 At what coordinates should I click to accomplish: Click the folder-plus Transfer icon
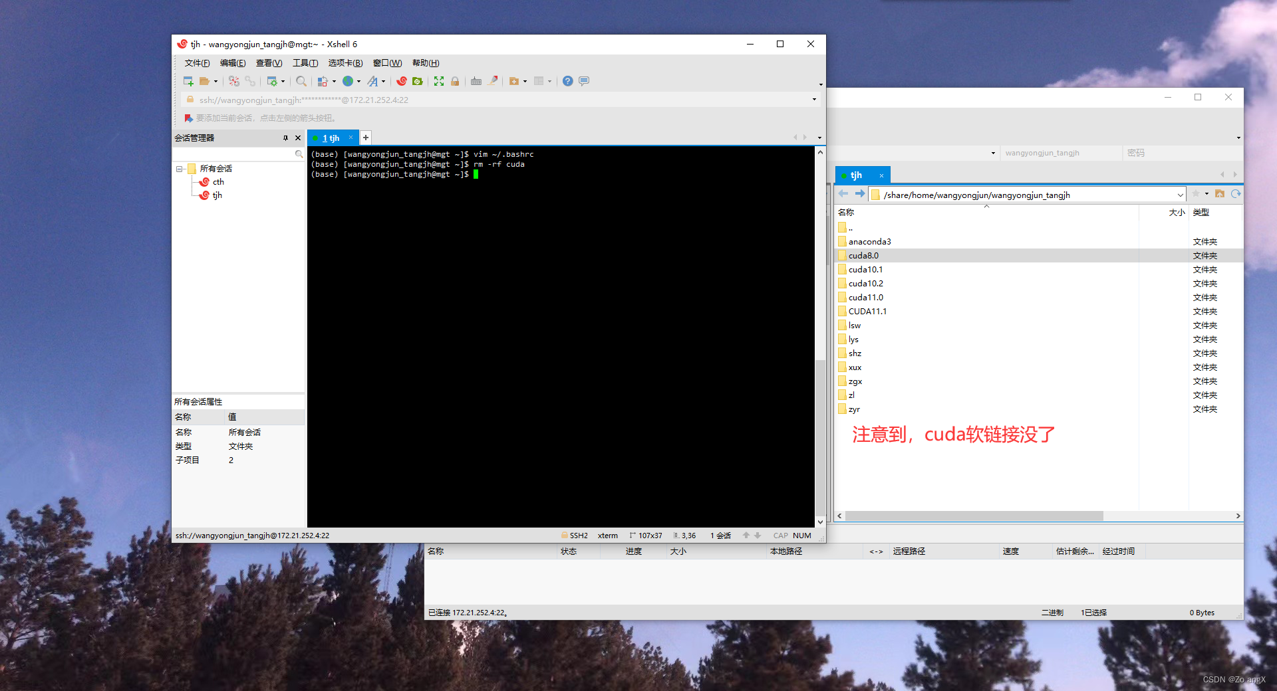click(x=514, y=81)
